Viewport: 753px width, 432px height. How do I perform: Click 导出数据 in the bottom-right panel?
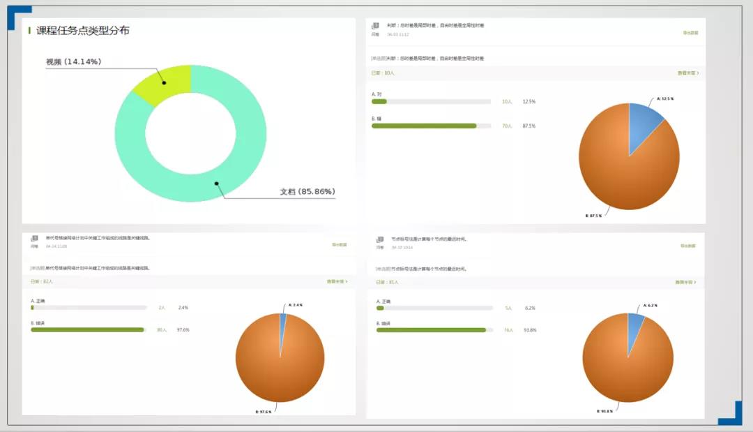click(x=687, y=246)
